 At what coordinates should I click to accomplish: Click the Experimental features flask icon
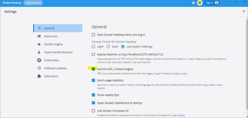click(x=39, y=52)
